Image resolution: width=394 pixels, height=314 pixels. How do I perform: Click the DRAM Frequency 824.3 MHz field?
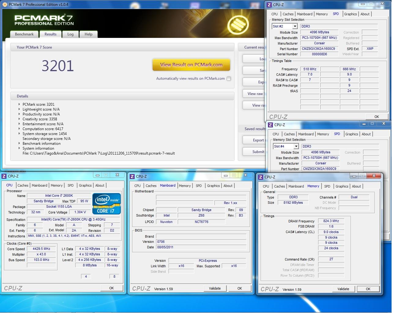tap(331, 221)
